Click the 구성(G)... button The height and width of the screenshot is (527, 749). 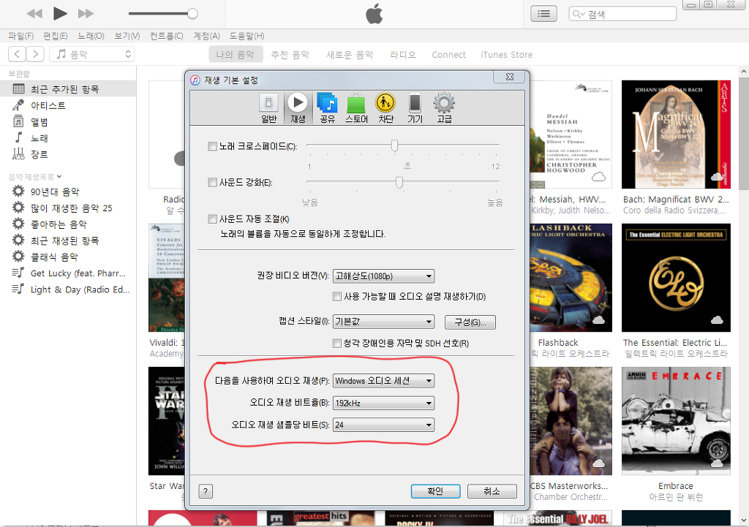[x=470, y=322]
